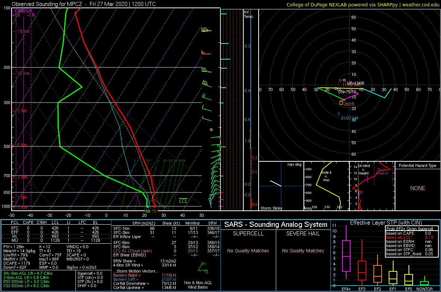Image resolution: width=441 pixels, height=292 pixels.
Task: Click the SARS - Sounding Analog System heading
Action: (x=276, y=225)
